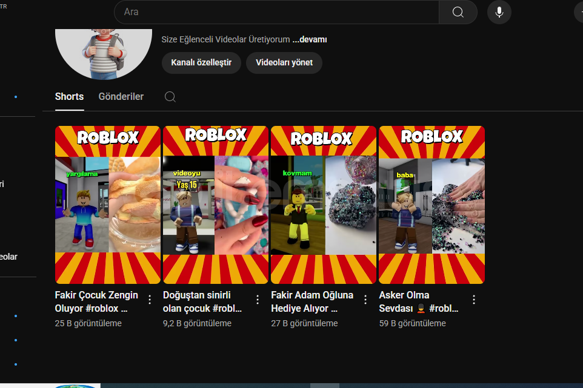Click the Size Eğlenceli Videolar Üretiyorum description

point(225,40)
